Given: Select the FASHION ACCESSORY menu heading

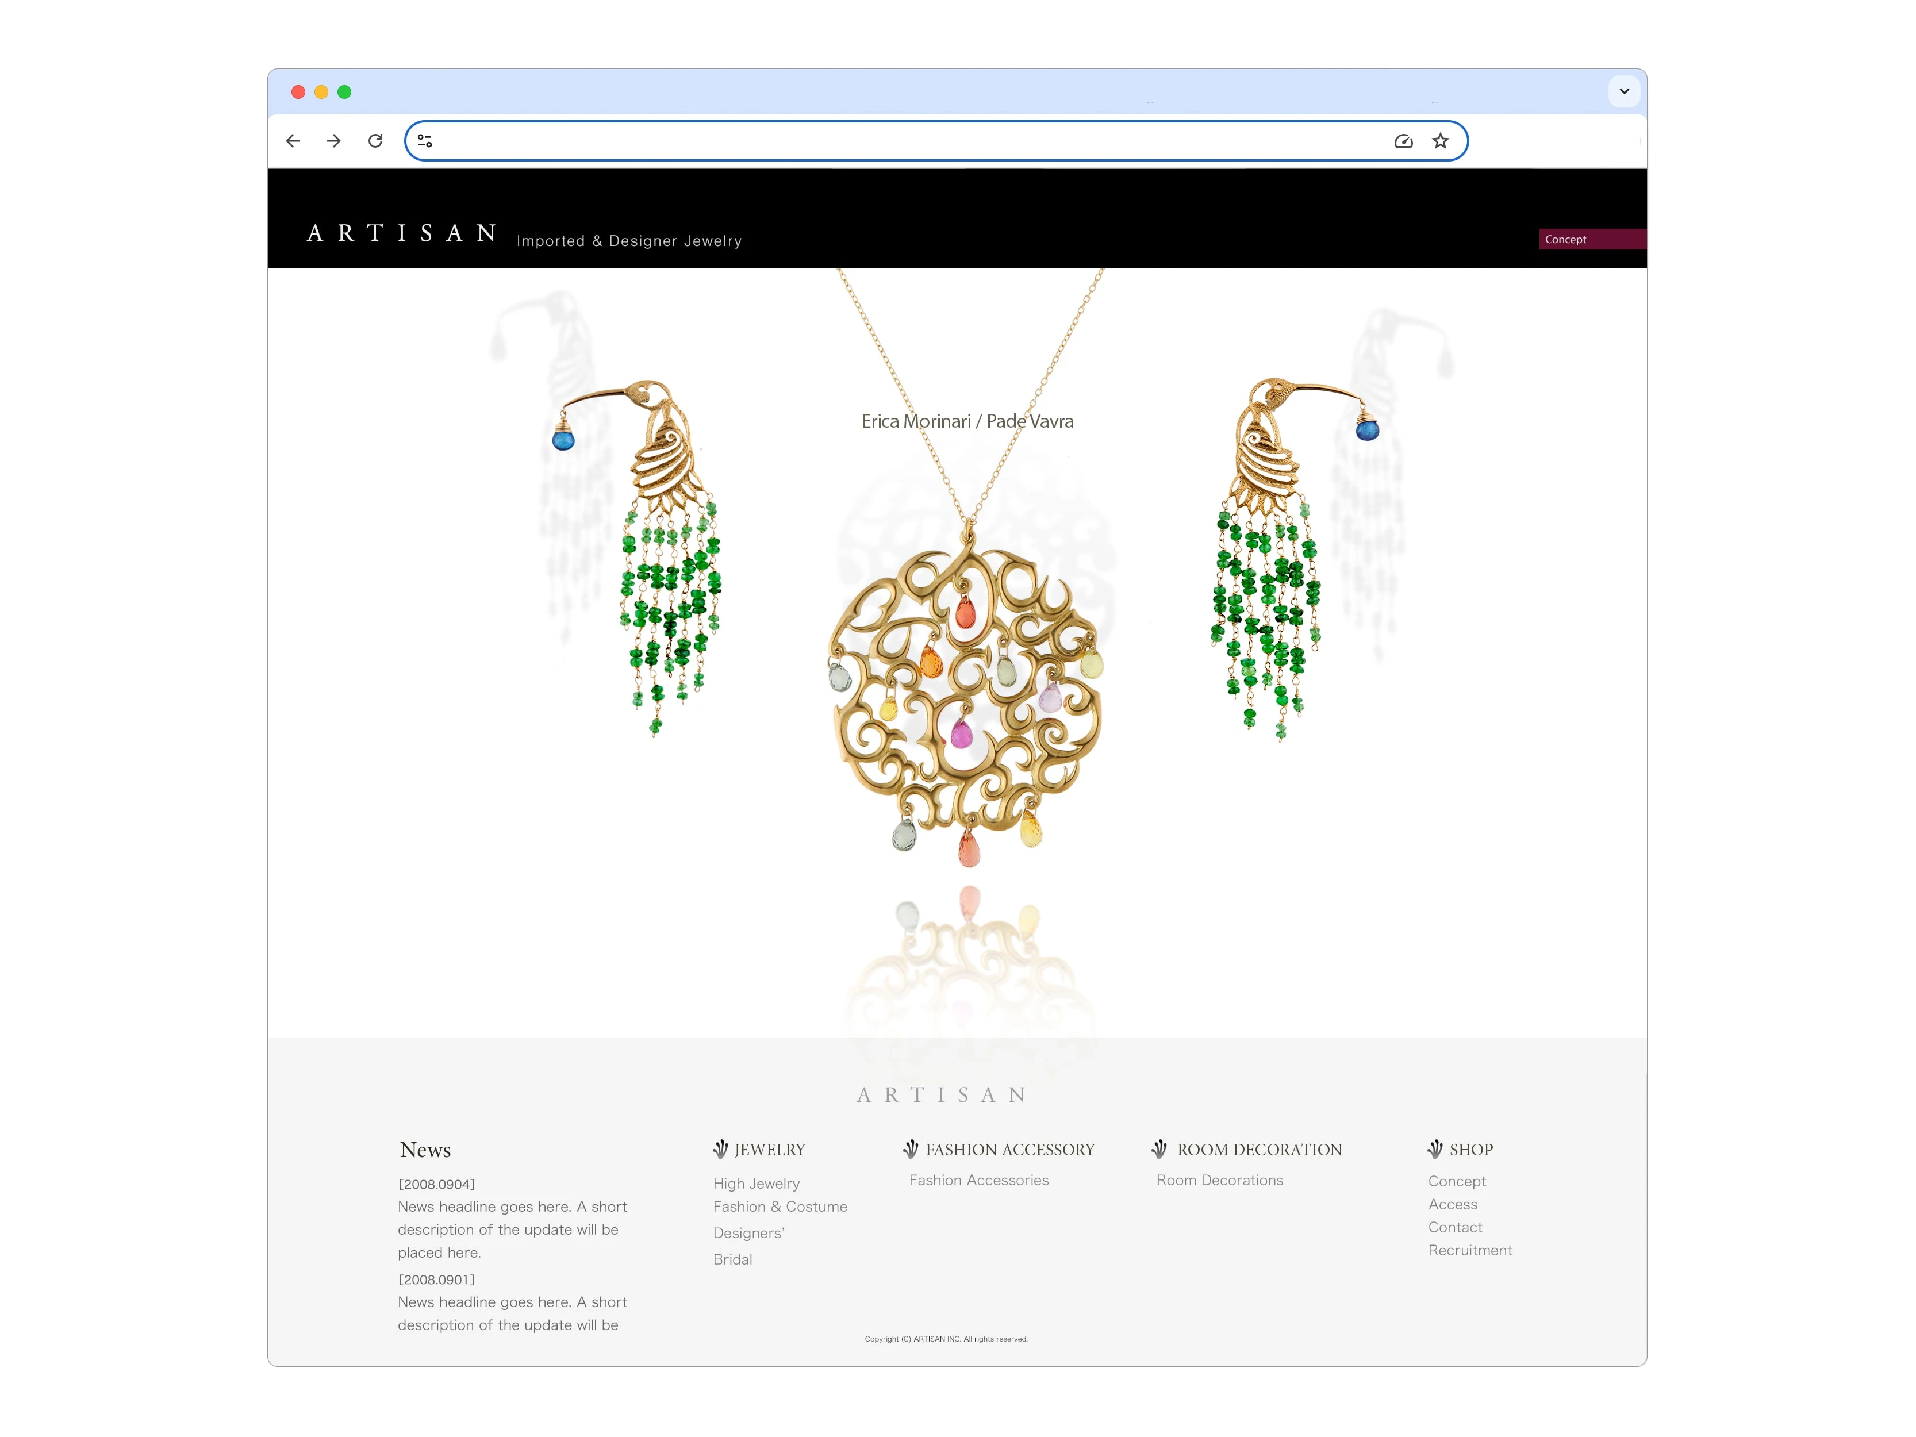Looking at the screenshot, I should (x=1010, y=1150).
